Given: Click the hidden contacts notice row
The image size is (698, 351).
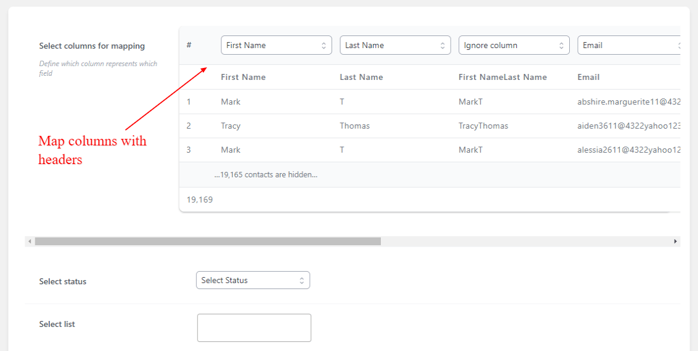Looking at the screenshot, I should click(430, 174).
